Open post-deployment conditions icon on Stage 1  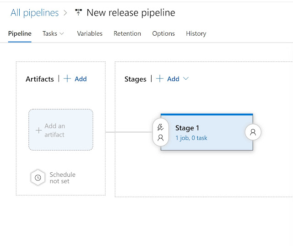pos(253,132)
